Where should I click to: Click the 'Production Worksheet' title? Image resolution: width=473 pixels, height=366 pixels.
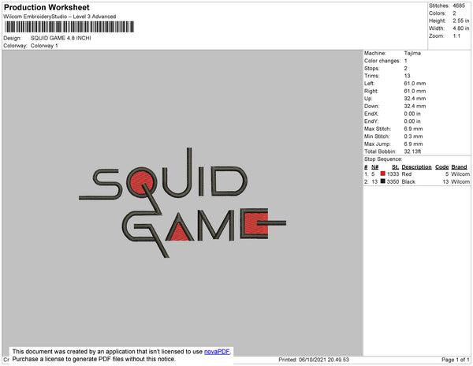[x=47, y=7]
